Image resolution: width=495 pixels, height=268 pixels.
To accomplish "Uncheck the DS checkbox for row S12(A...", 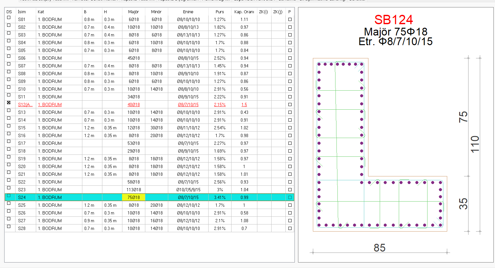I will (x=9, y=103).
